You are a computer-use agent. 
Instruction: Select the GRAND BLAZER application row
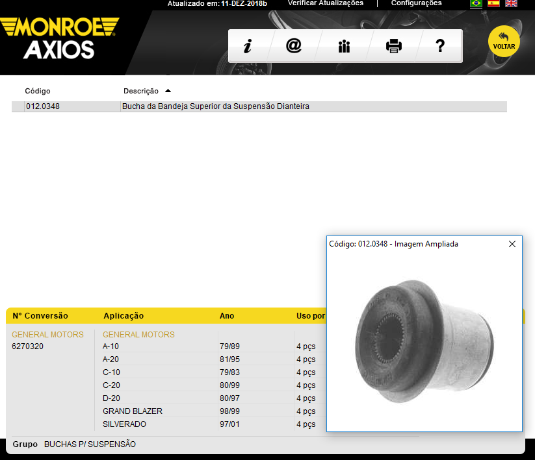[x=133, y=411]
